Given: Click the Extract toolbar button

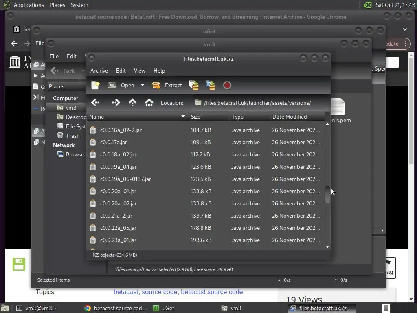Looking at the screenshot, I should tap(167, 85).
